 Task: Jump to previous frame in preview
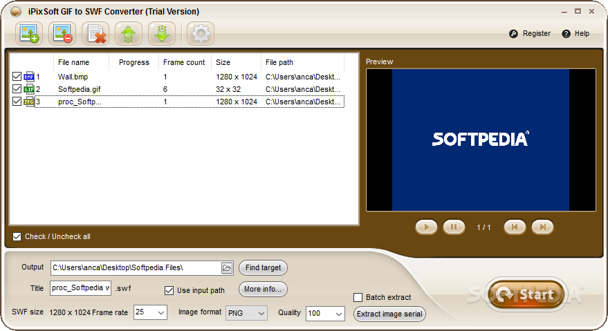[515, 227]
